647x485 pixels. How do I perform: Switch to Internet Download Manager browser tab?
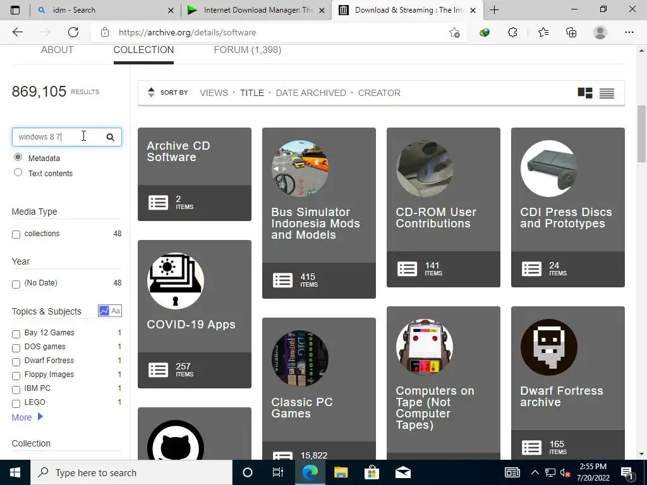click(x=256, y=10)
